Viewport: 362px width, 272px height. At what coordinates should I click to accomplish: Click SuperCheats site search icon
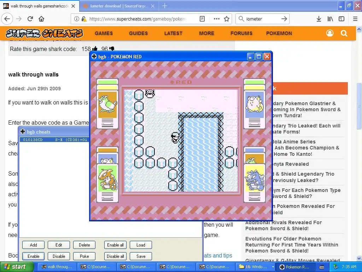click(344, 33)
